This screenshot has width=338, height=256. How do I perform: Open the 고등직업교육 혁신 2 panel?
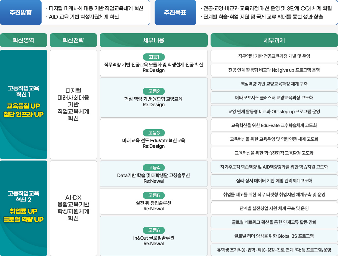(x=24, y=208)
